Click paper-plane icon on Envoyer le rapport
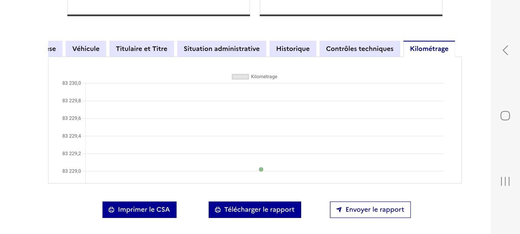The height and width of the screenshot is (234, 520). 339,210
